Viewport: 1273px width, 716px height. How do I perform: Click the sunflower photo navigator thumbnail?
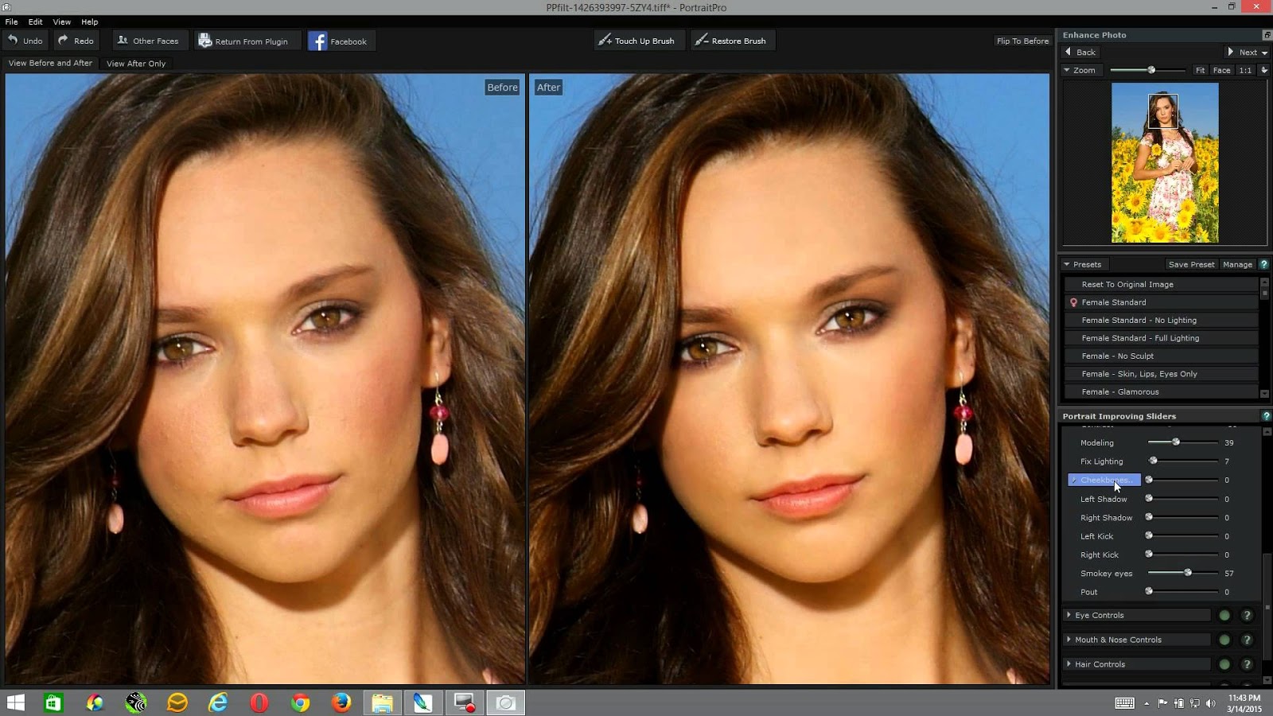click(x=1165, y=163)
